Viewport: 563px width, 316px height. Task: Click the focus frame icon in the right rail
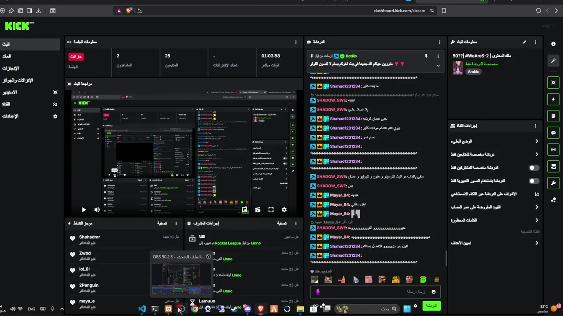(553, 83)
